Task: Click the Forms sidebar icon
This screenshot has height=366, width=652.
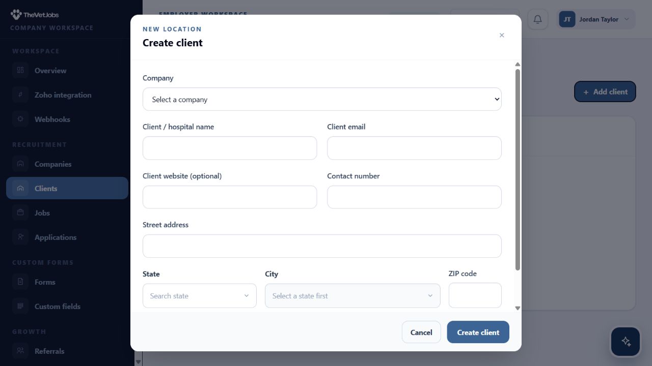Action: tap(20, 282)
